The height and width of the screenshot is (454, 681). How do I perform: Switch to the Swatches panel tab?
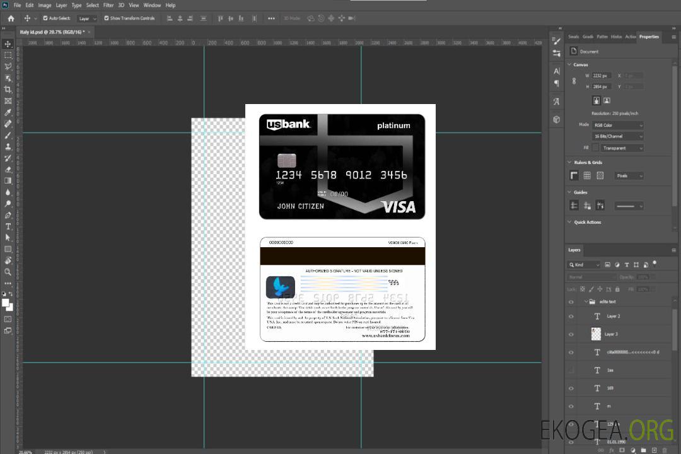573,37
